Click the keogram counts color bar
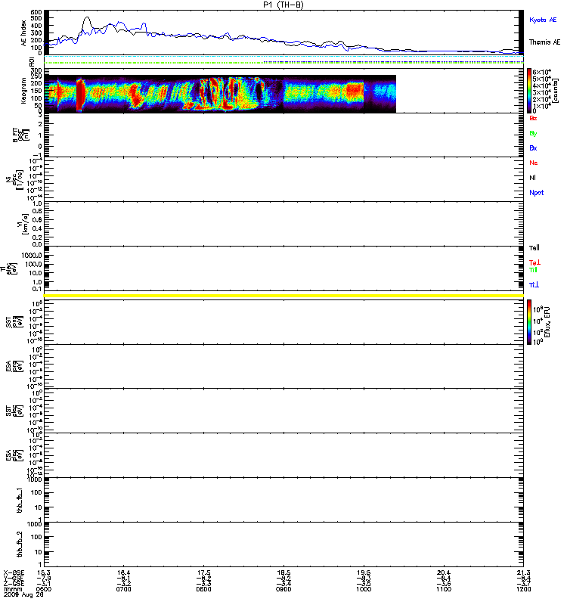The image size is (567, 605). tap(531, 91)
